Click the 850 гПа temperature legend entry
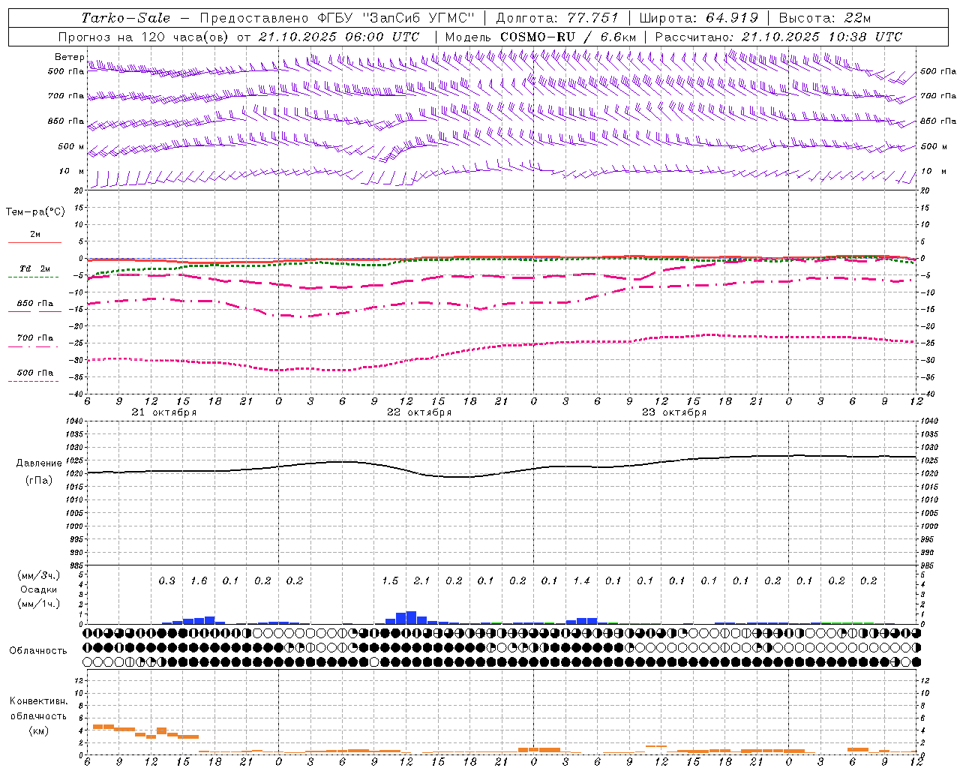This screenshot has height=768, width=960. tap(34, 304)
